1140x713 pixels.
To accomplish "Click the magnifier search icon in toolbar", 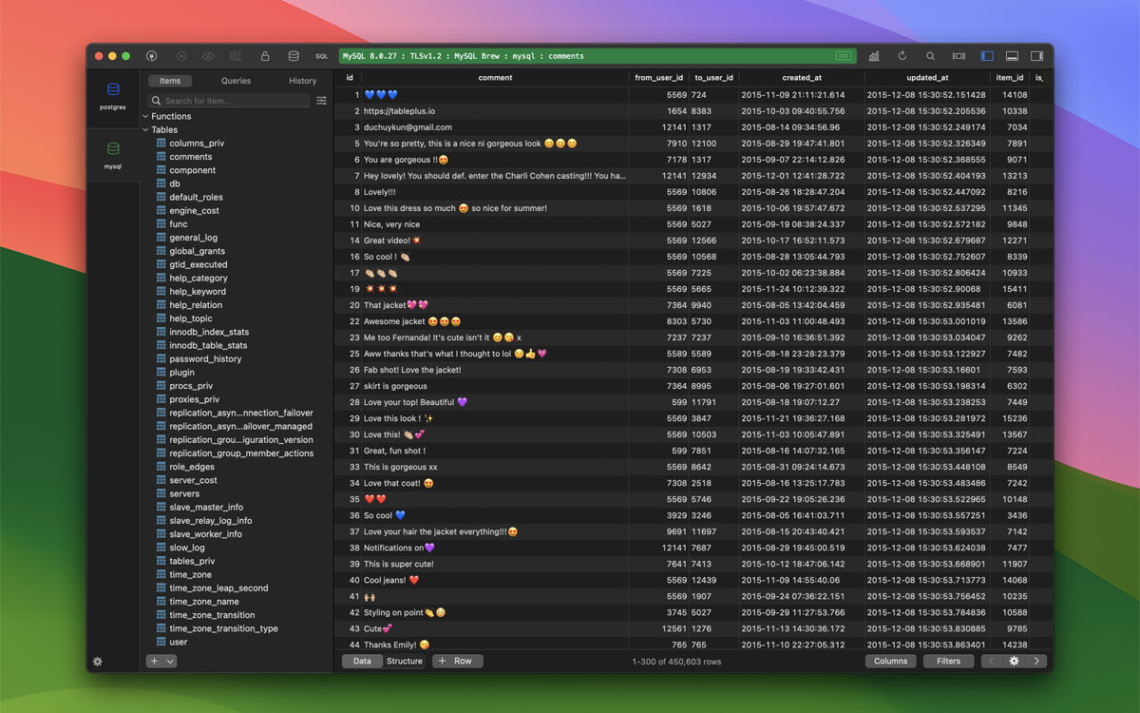I will [930, 56].
